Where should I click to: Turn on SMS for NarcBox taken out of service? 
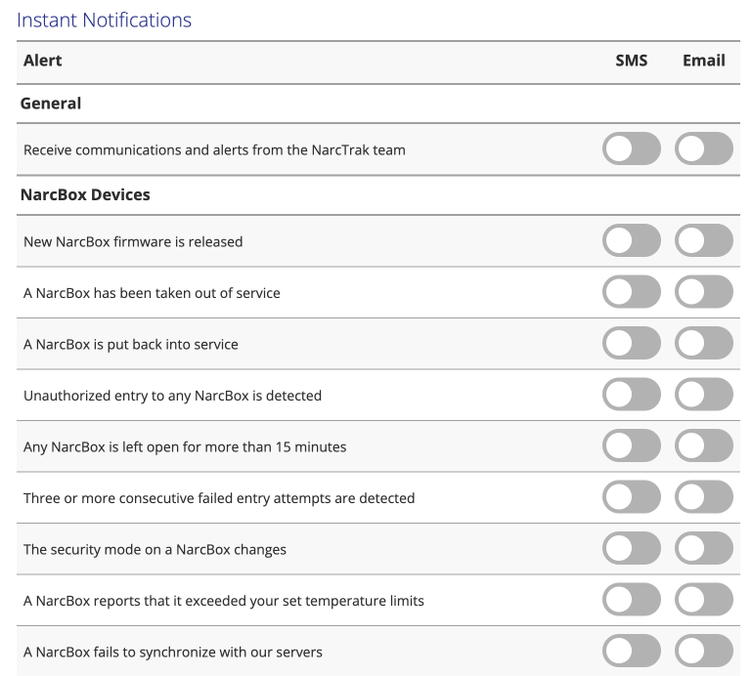point(632,292)
